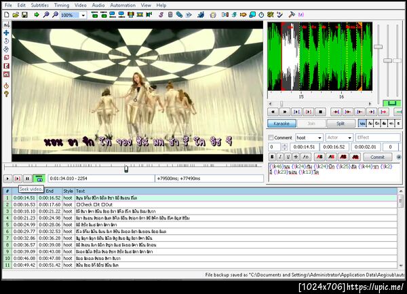This screenshot has height=294, width=407.
Task: Select the Rotate Z tool in left sidebar
Action: pyautogui.click(x=7, y=41)
